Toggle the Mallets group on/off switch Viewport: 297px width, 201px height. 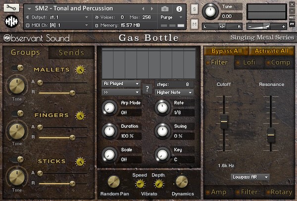(17, 68)
